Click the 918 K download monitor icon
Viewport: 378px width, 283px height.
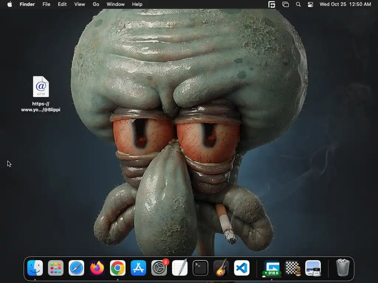click(x=272, y=269)
